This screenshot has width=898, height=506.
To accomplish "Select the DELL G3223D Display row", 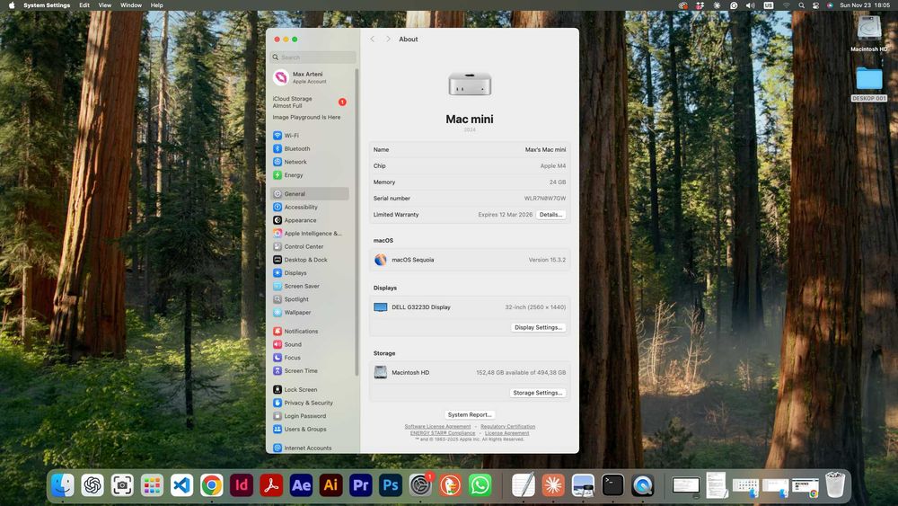I will [x=470, y=307].
